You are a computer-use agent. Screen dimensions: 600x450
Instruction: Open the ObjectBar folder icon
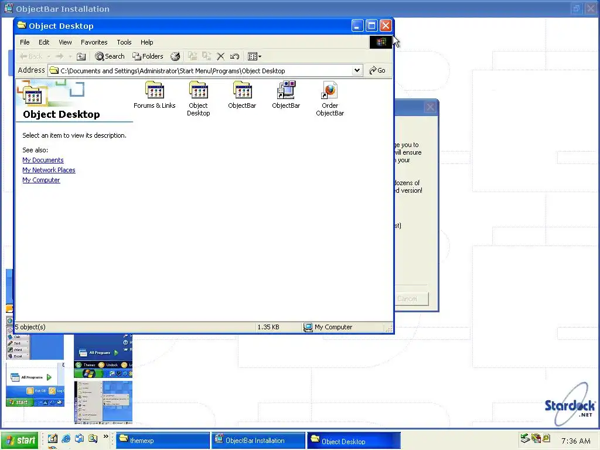coord(242,95)
